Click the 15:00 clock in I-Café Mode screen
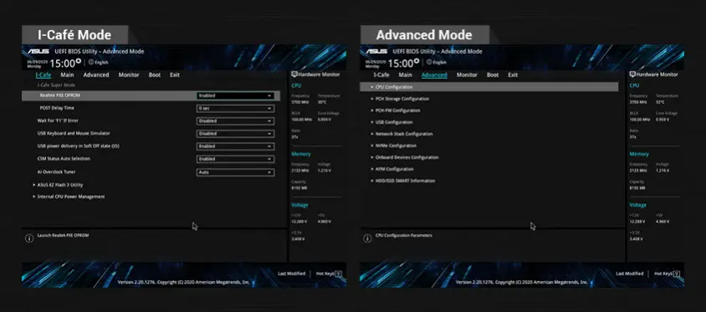 [63, 64]
